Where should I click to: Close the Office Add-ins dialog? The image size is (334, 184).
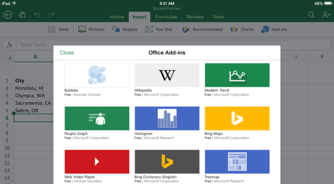click(67, 53)
